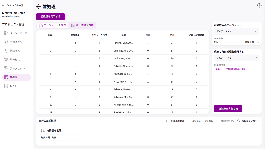
Task: Click the chevron of 保存した前処理 dropdown
Action: [x=256, y=58]
